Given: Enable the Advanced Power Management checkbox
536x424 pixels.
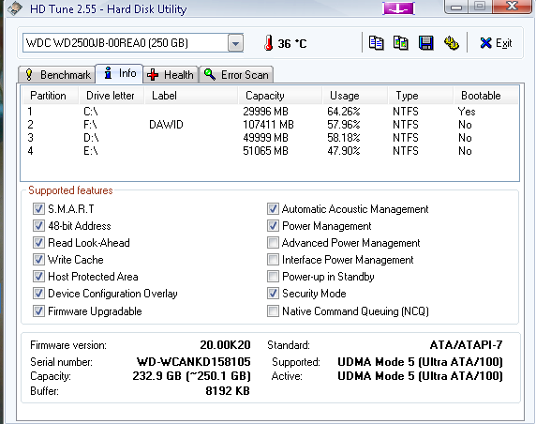Looking at the screenshot, I should pyautogui.click(x=273, y=243).
